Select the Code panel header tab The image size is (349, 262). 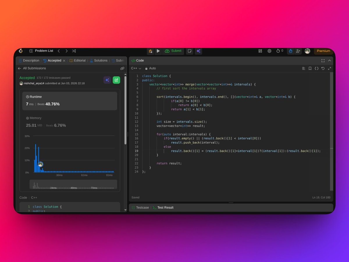pyautogui.click(x=138, y=61)
